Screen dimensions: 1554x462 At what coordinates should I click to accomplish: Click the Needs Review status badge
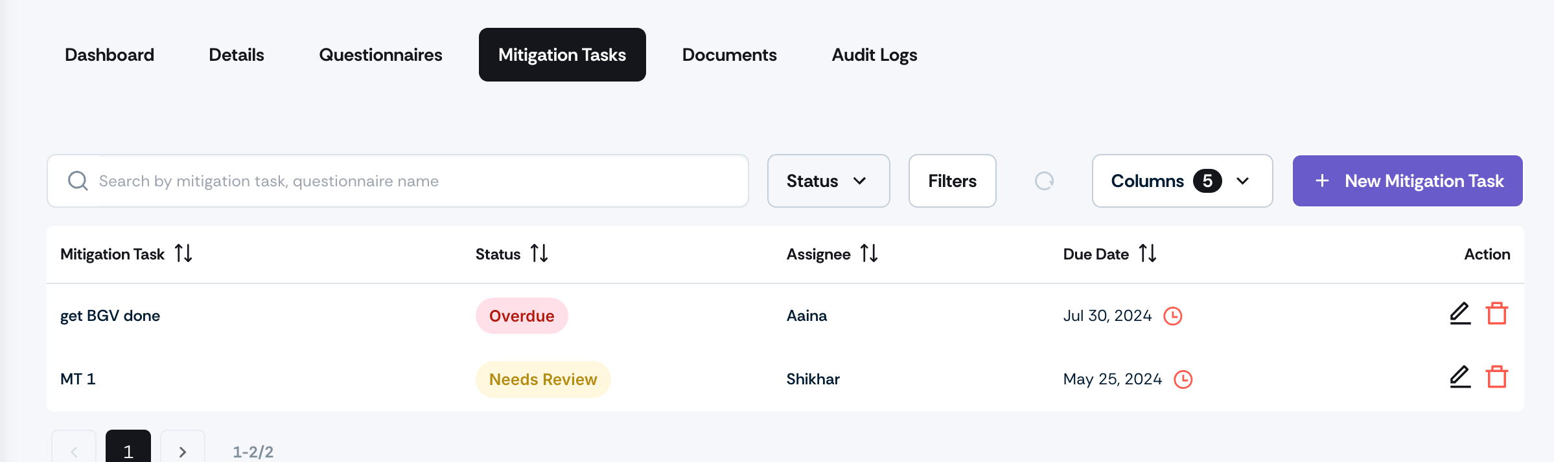click(x=543, y=379)
